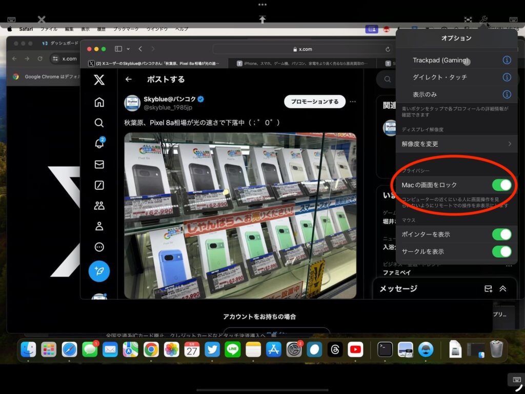Open the X Home feed icon

point(99,102)
